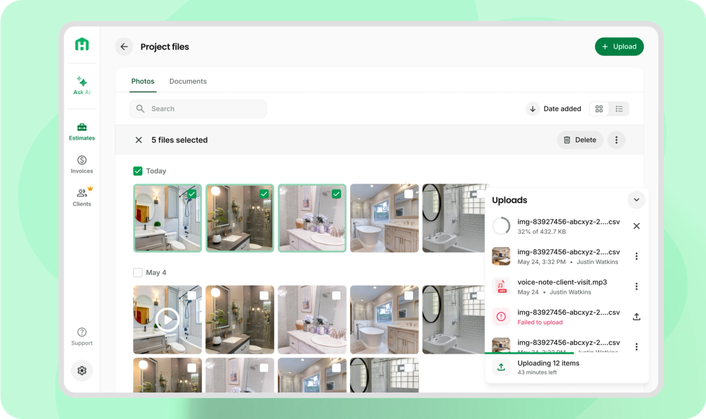
Task: Select fifth May 4 photo checkbox
Action: (481, 295)
